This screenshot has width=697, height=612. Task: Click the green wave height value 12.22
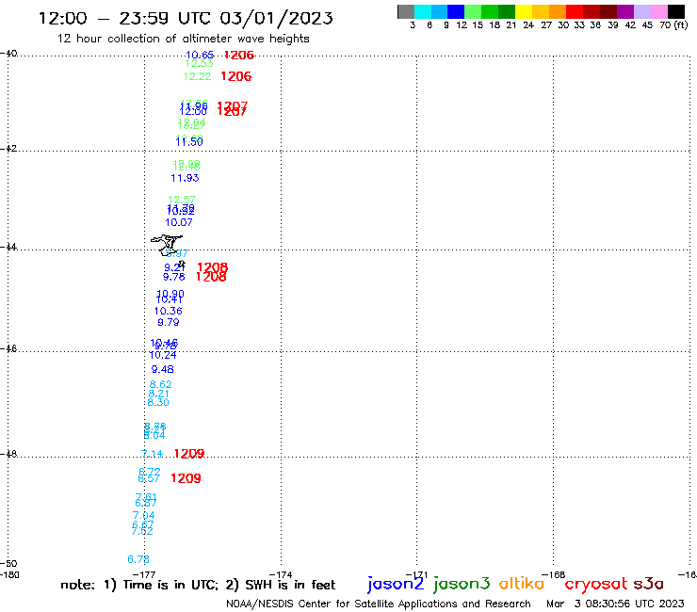(x=198, y=76)
